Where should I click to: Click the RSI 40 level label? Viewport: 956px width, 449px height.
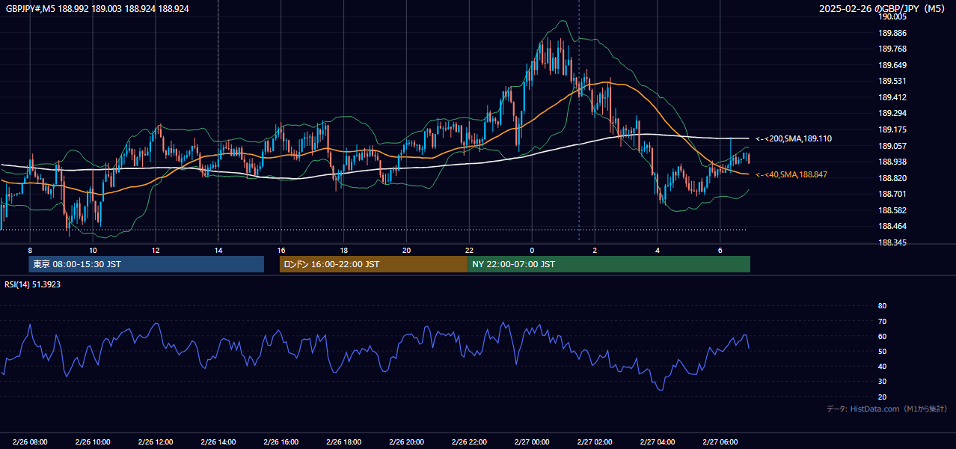(x=882, y=367)
